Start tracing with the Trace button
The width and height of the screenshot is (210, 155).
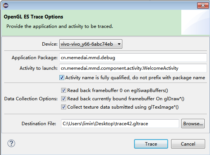(151, 144)
